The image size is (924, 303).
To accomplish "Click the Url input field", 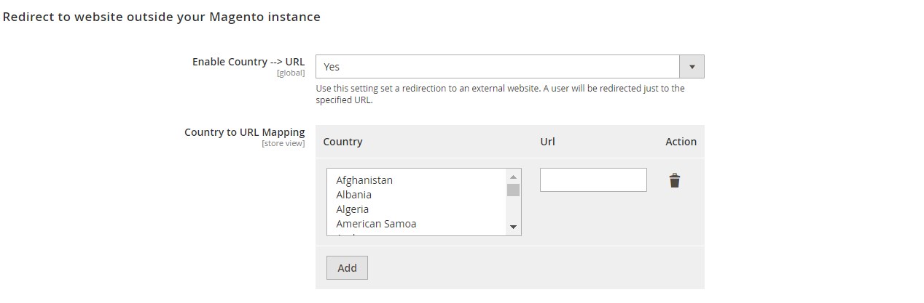I will click(x=593, y=180).
